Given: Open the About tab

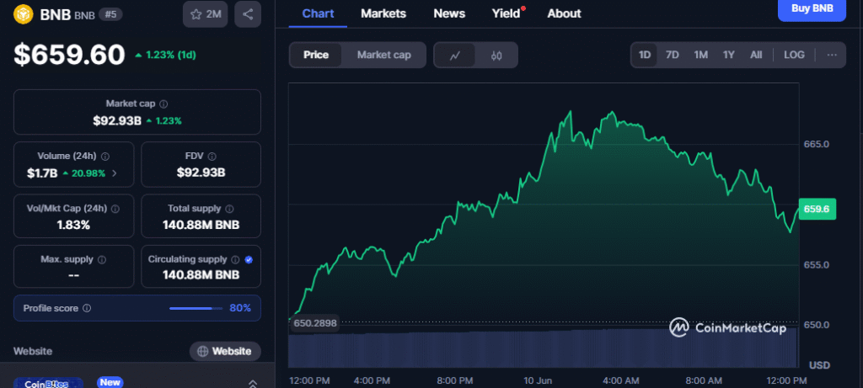Looking at the screenshot, I should (x=564, y=13).
